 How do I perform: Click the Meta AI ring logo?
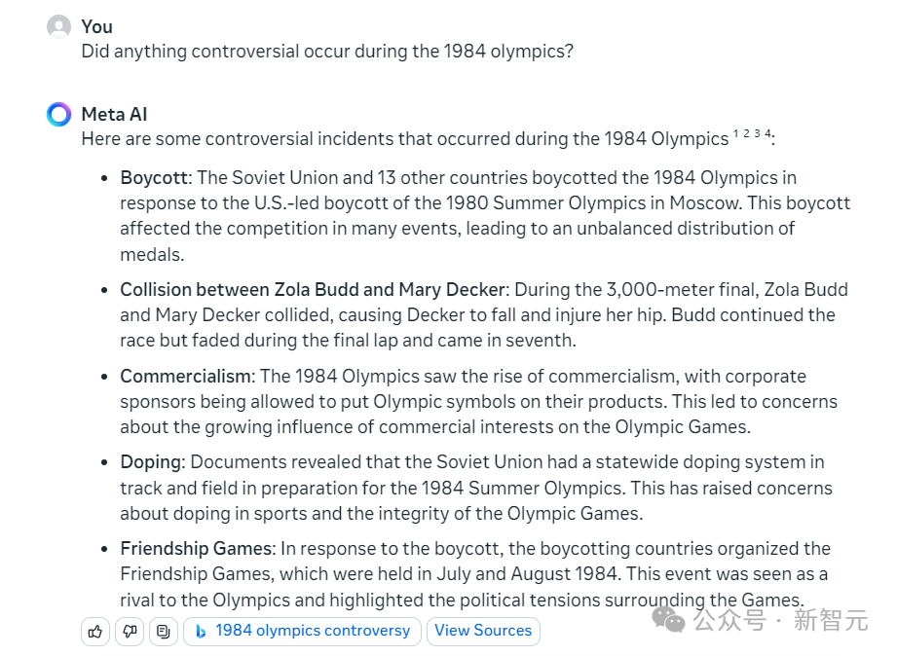click(58, 115)
